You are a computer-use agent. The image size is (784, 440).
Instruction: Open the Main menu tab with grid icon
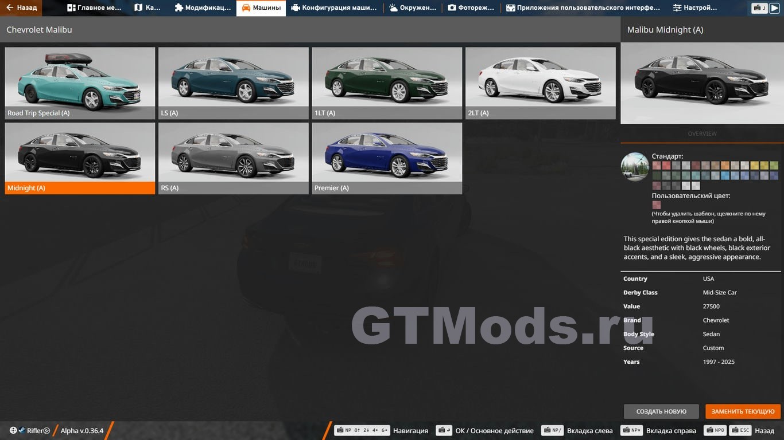94,8
